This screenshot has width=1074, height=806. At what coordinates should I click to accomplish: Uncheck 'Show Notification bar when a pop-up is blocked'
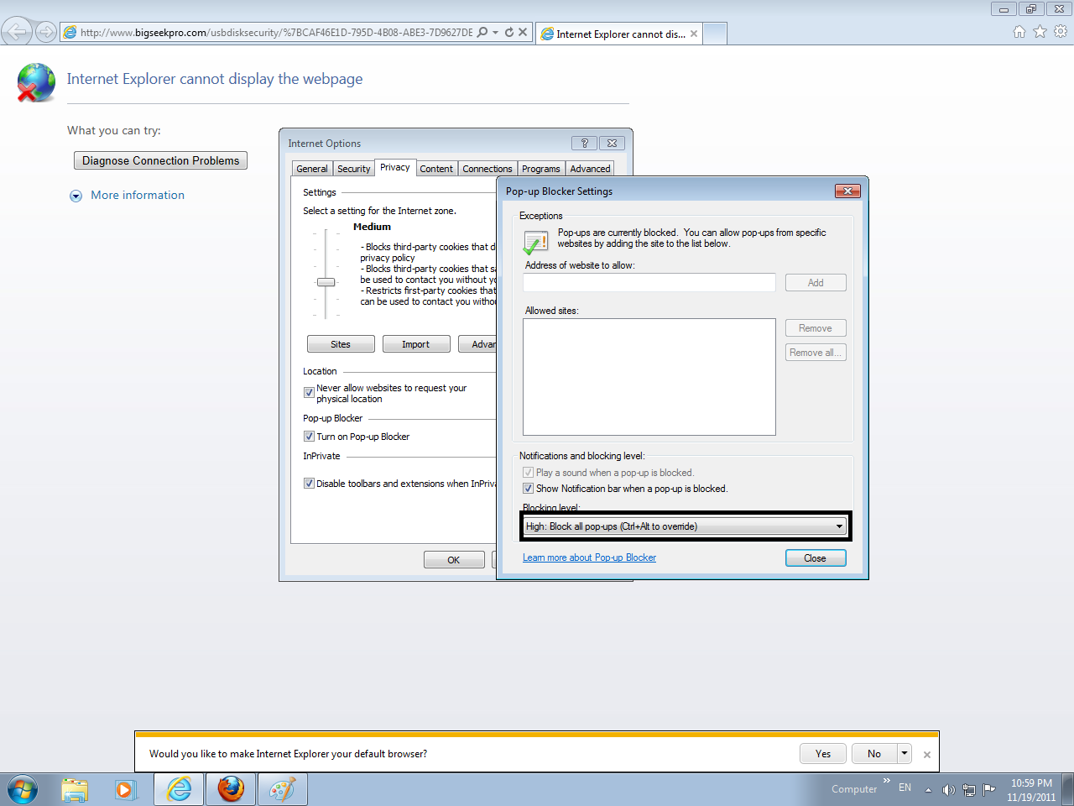[x=528, y=489]
